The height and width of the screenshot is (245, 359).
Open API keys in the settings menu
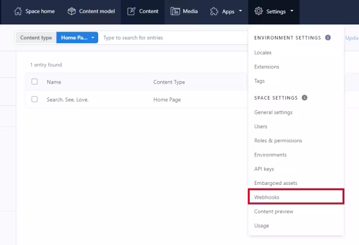coord(264,169)
